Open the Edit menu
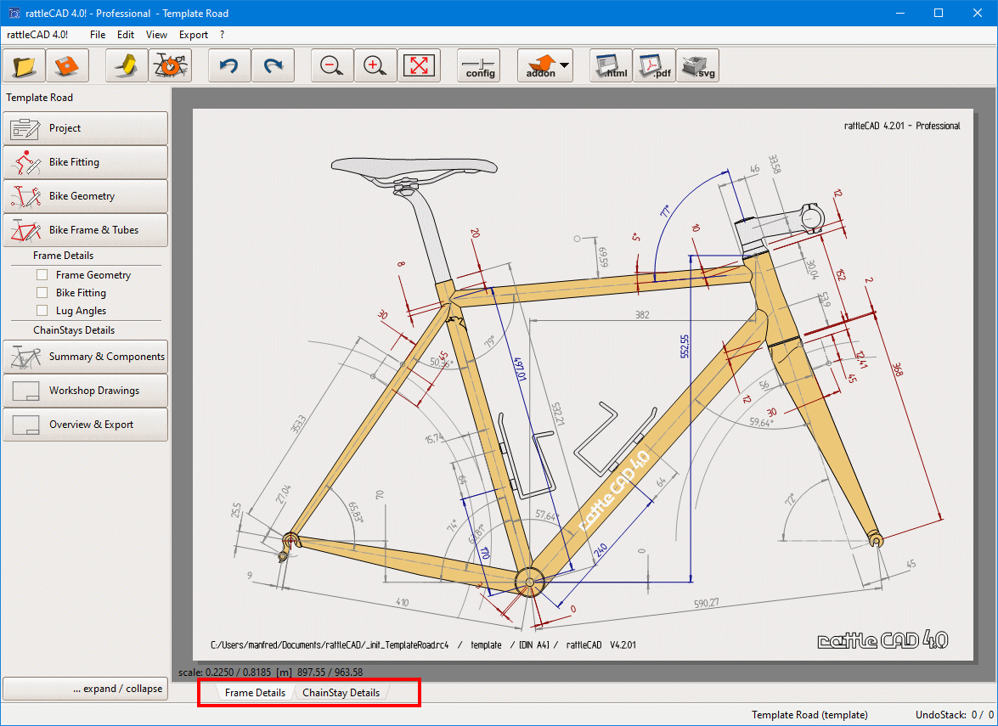Image resolution: width=998 pixels, height=726 pixels. 126,34
